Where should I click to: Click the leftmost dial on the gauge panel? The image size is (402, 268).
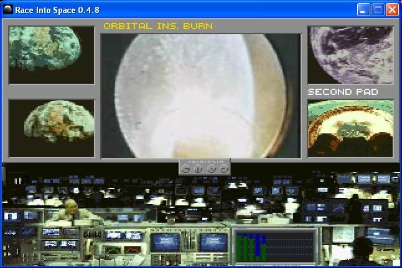[185, 169]
